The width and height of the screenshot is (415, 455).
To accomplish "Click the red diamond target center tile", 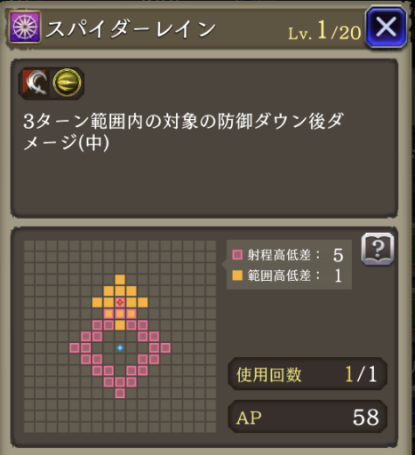I will tap(120, 302).
